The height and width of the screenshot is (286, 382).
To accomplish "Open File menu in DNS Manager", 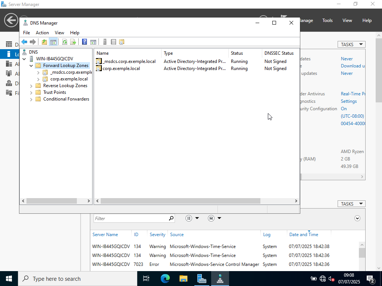I will pos(26,33).
